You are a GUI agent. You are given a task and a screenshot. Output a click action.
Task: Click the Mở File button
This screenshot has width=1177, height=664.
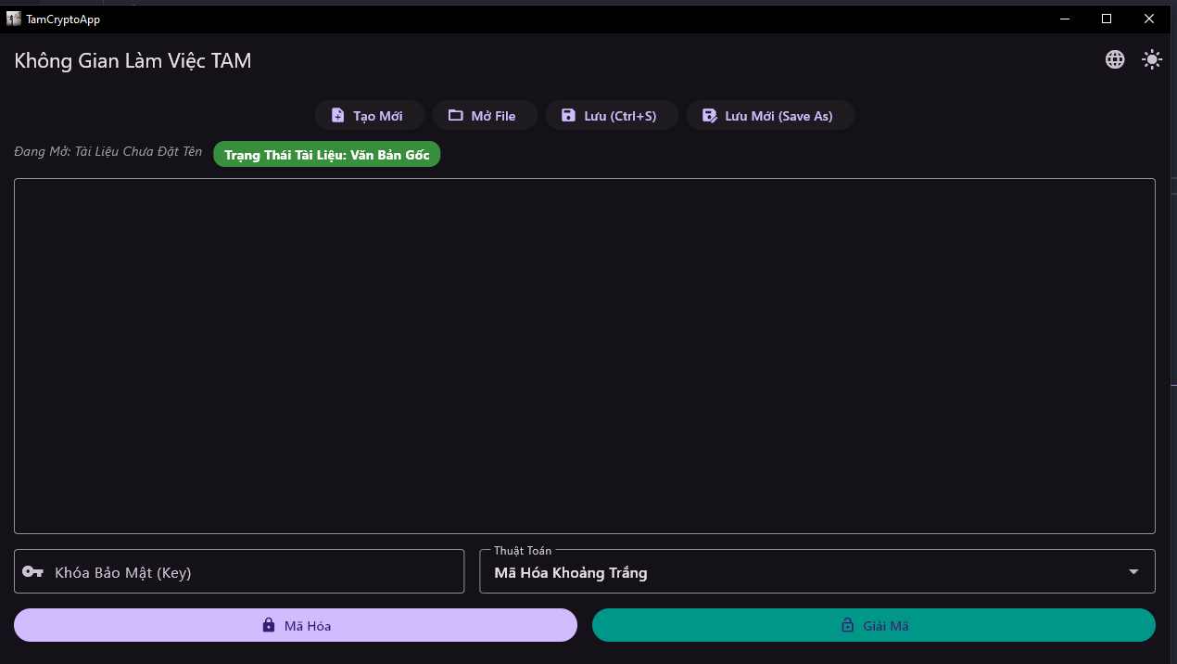point(485,115)
